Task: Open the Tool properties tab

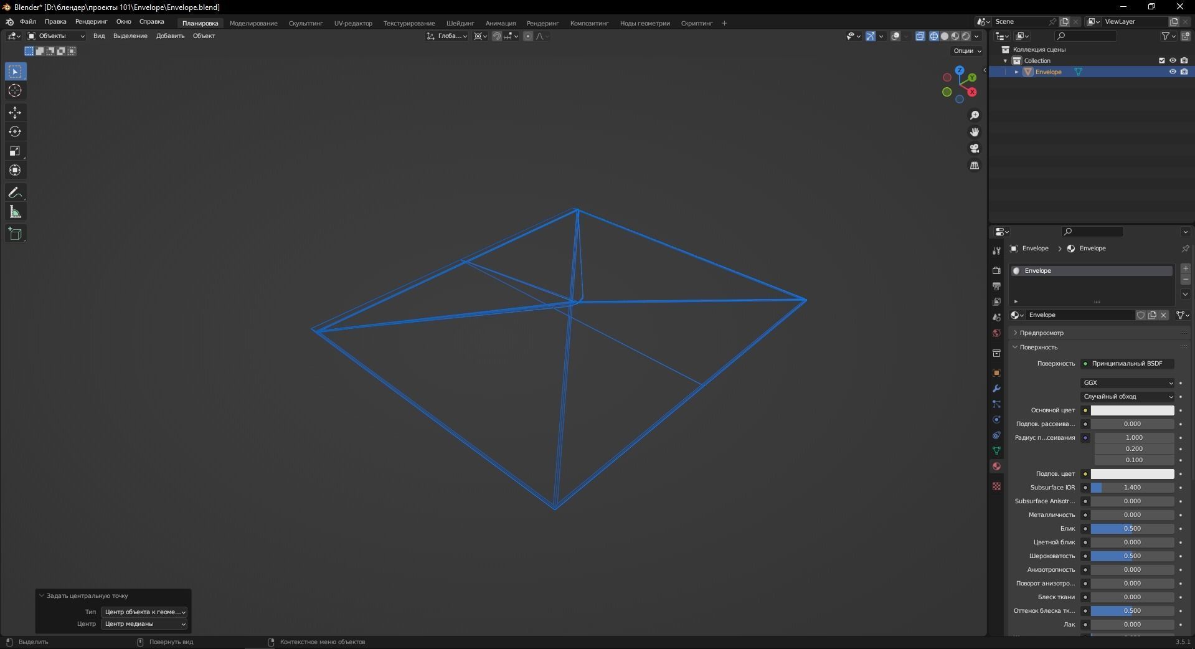Action: pyautogui.click(x=996, y=250)
